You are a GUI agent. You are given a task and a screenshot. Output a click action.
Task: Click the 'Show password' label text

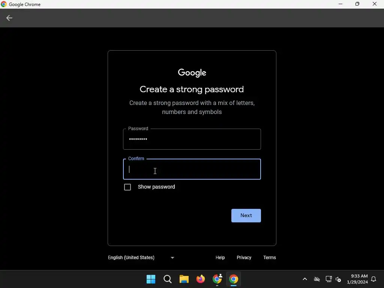[156, 187]
